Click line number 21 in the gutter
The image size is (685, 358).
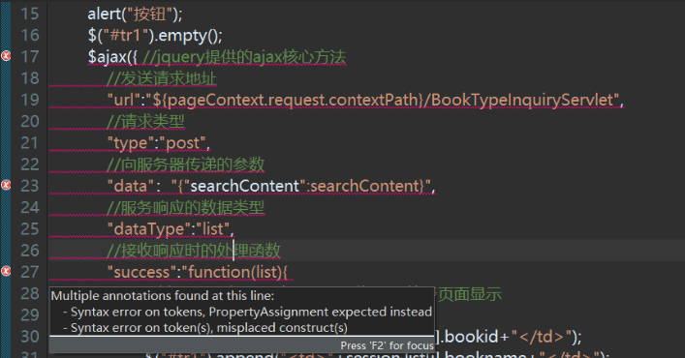pyautogui.click(x=30, y=143)
